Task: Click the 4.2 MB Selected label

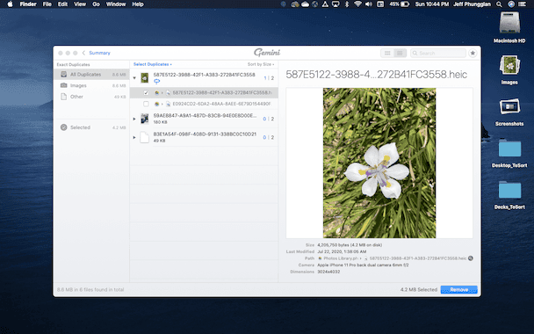Action: [419, 290]
